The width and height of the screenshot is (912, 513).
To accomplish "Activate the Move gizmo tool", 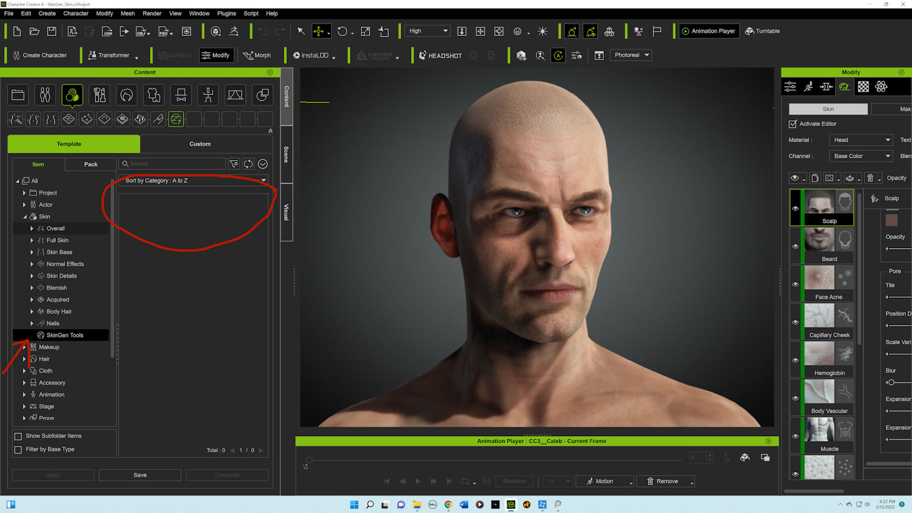I will tap(319, 31).
